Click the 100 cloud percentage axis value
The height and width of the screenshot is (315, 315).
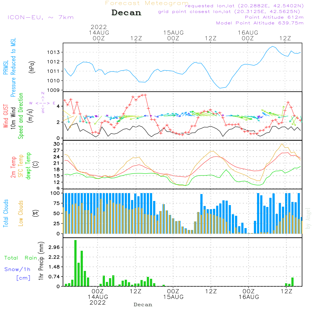coord(55,193)
